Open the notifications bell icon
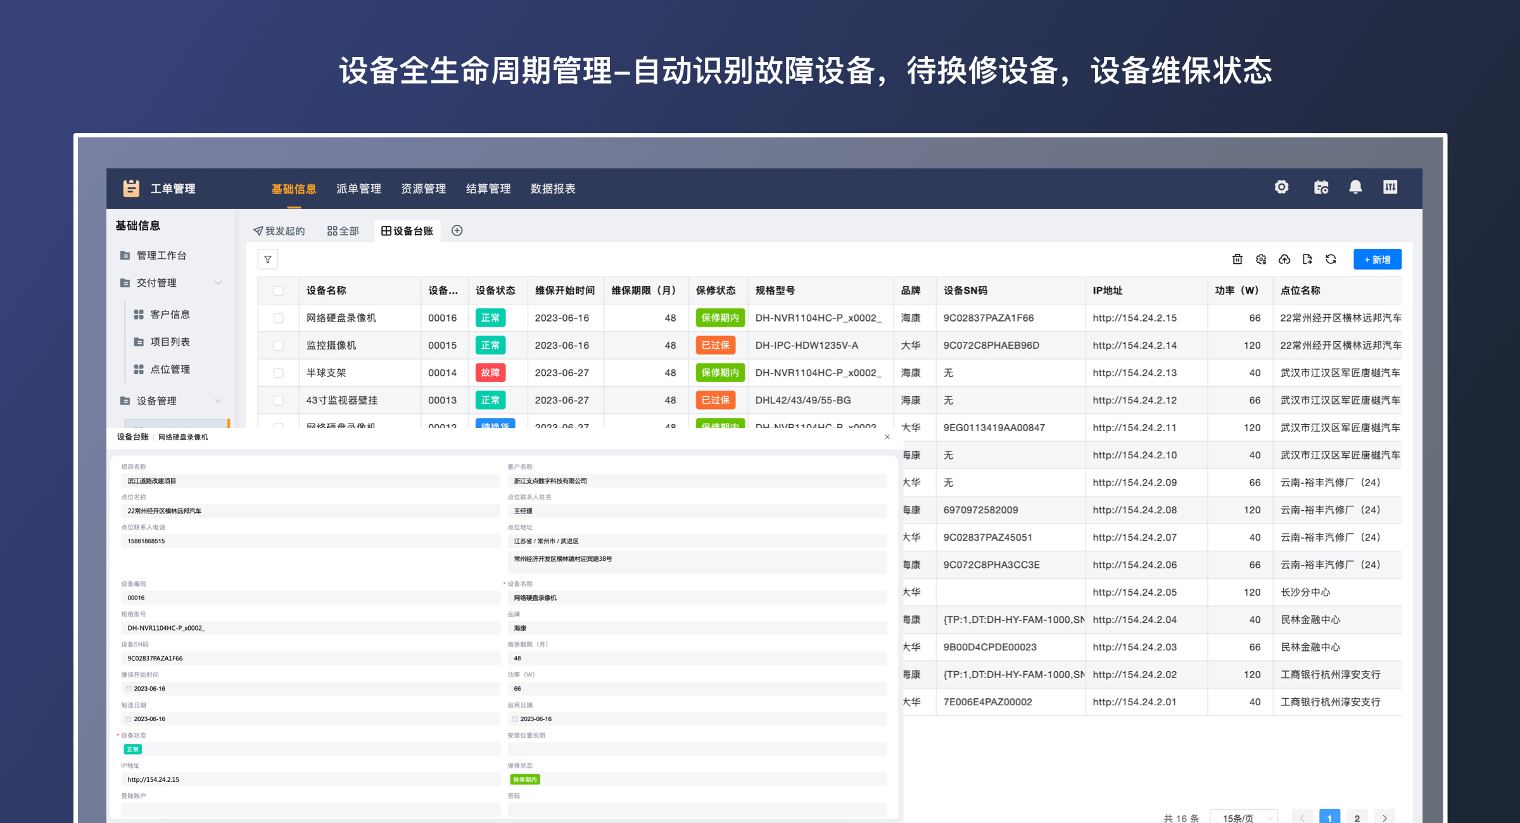The image size is (1520, 823). point(1355,187)
